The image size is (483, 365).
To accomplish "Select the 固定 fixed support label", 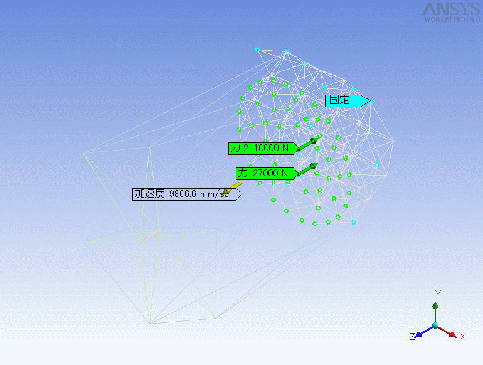I will 347,101.
